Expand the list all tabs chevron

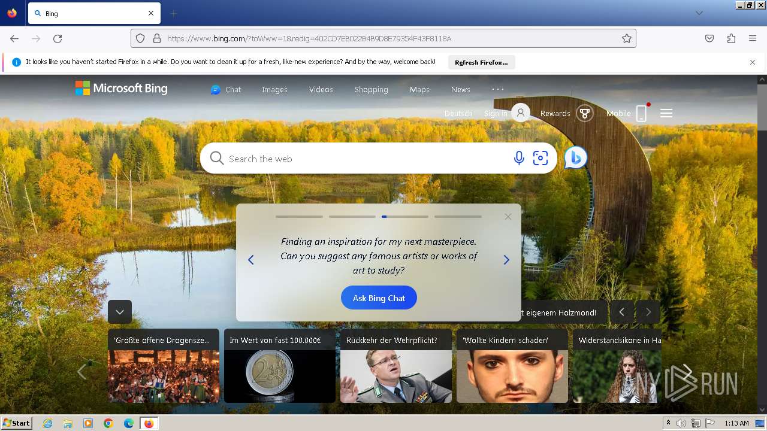click(x=699, y=13)
